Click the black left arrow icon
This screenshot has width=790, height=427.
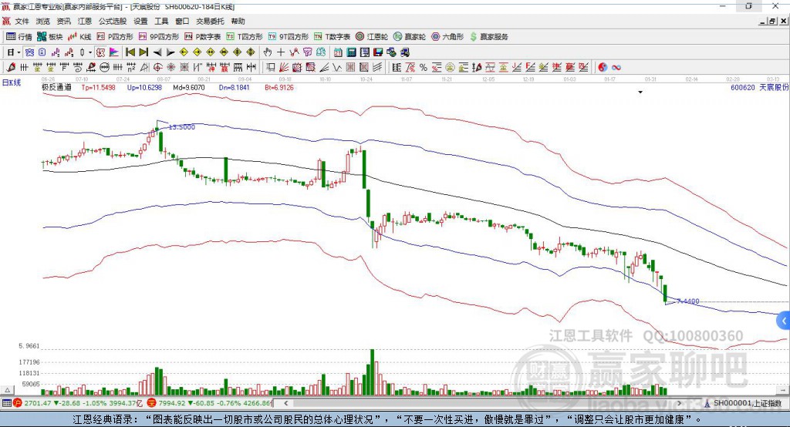(157, 52)
